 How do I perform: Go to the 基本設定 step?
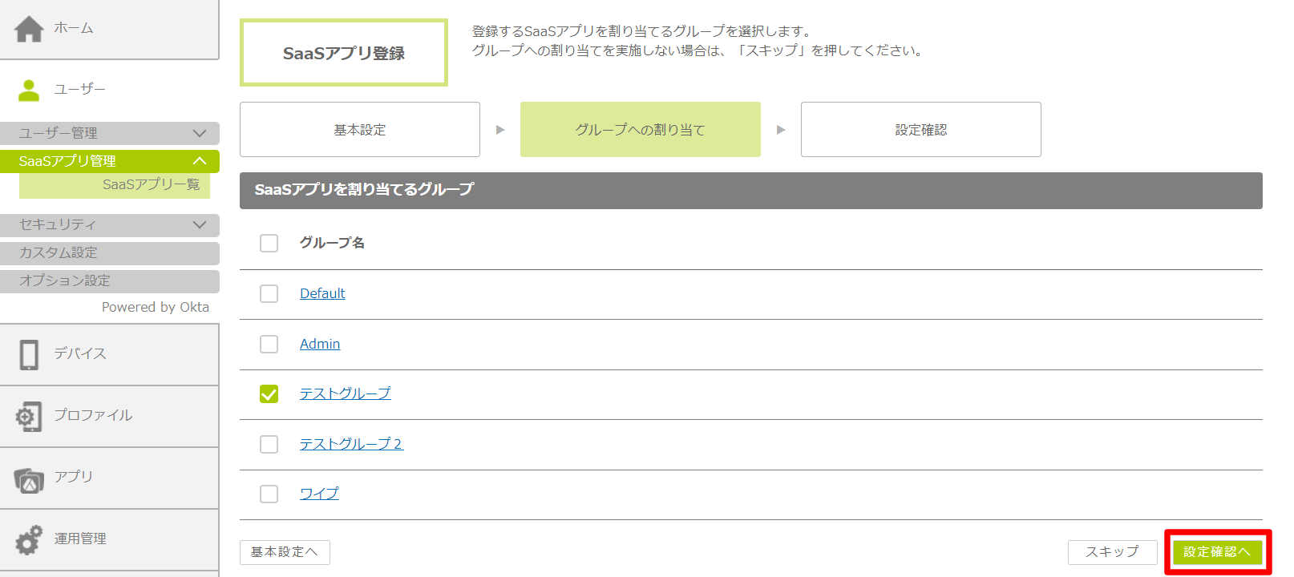tap(359, 130)
